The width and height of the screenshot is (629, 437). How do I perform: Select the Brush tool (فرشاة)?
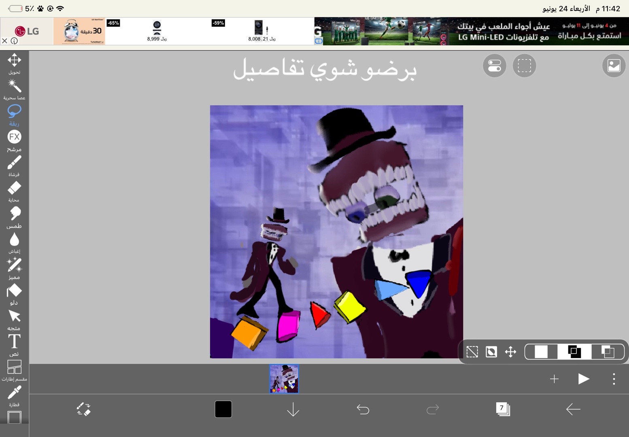point(14,166)
